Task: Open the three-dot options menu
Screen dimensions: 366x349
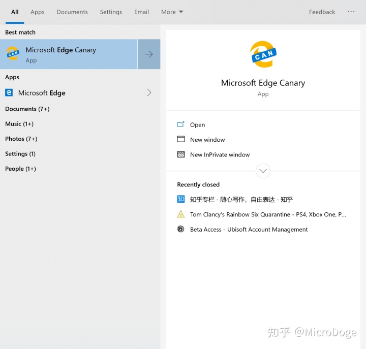Action: click(x=351, y=12)
